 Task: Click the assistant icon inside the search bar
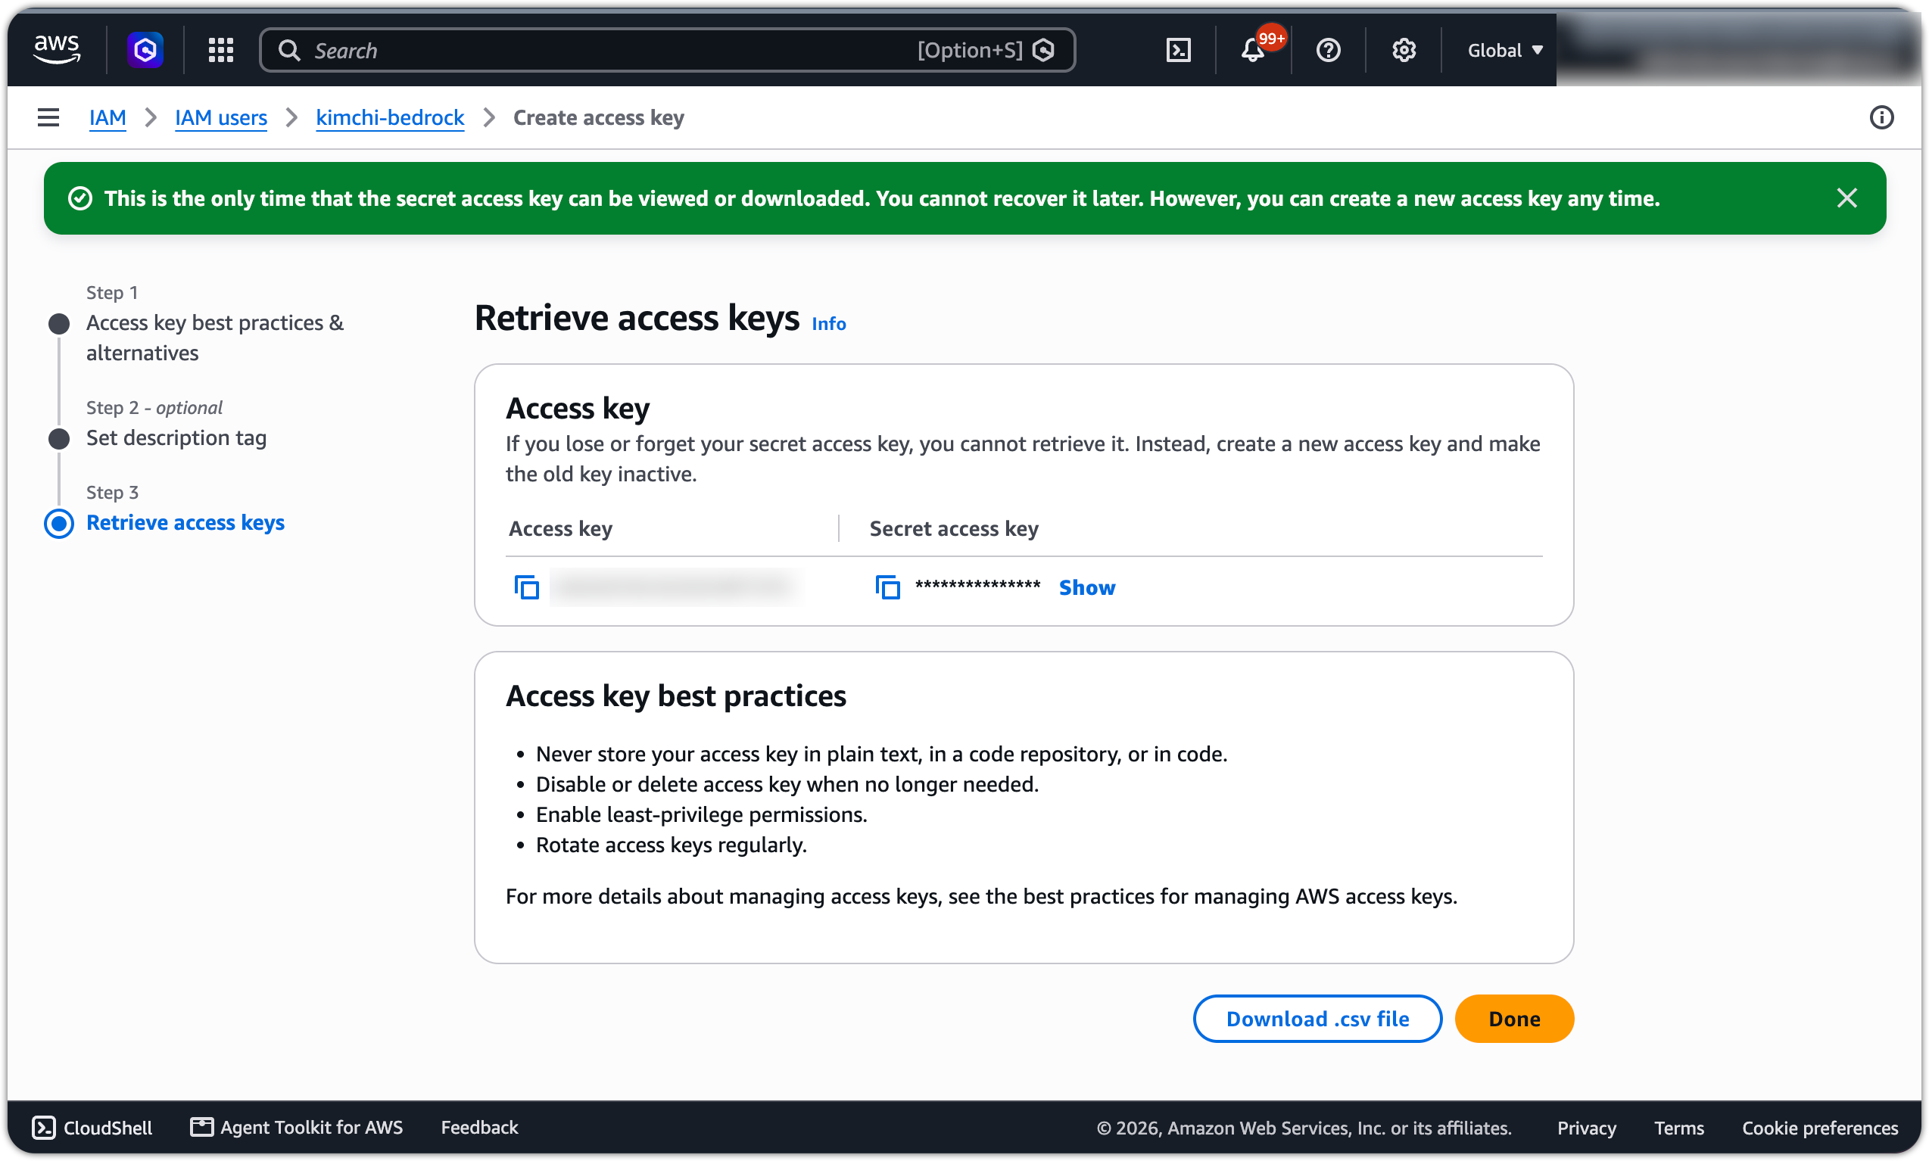click(x=1043, y=50)
